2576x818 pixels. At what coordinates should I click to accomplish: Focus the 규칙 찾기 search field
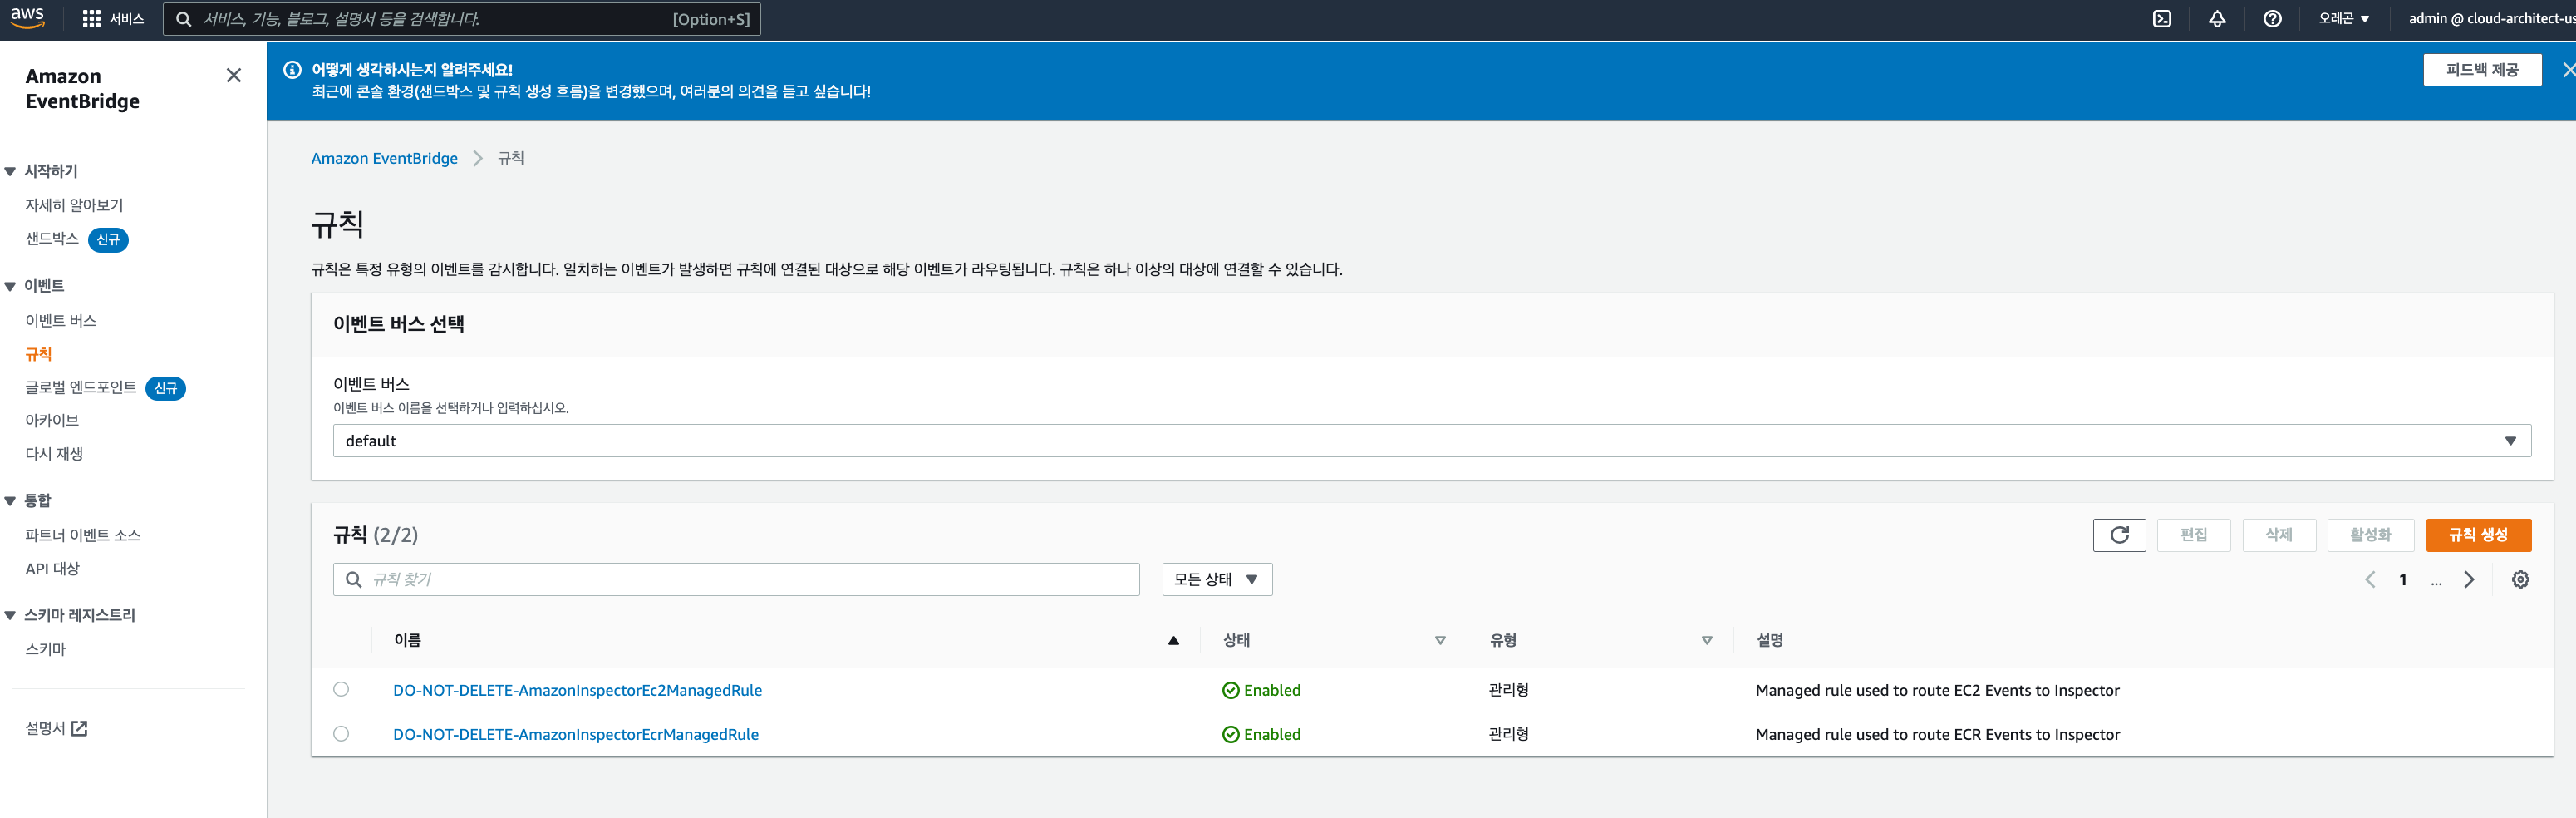click(736, 579)
